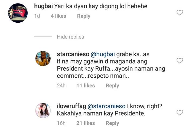Collapse thread with Hide replies

coord(70,37)
